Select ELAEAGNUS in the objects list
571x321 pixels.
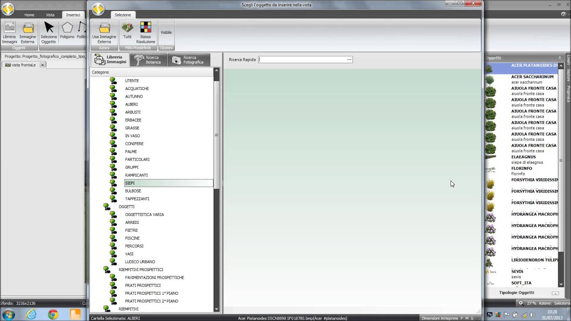click(523, 157)
